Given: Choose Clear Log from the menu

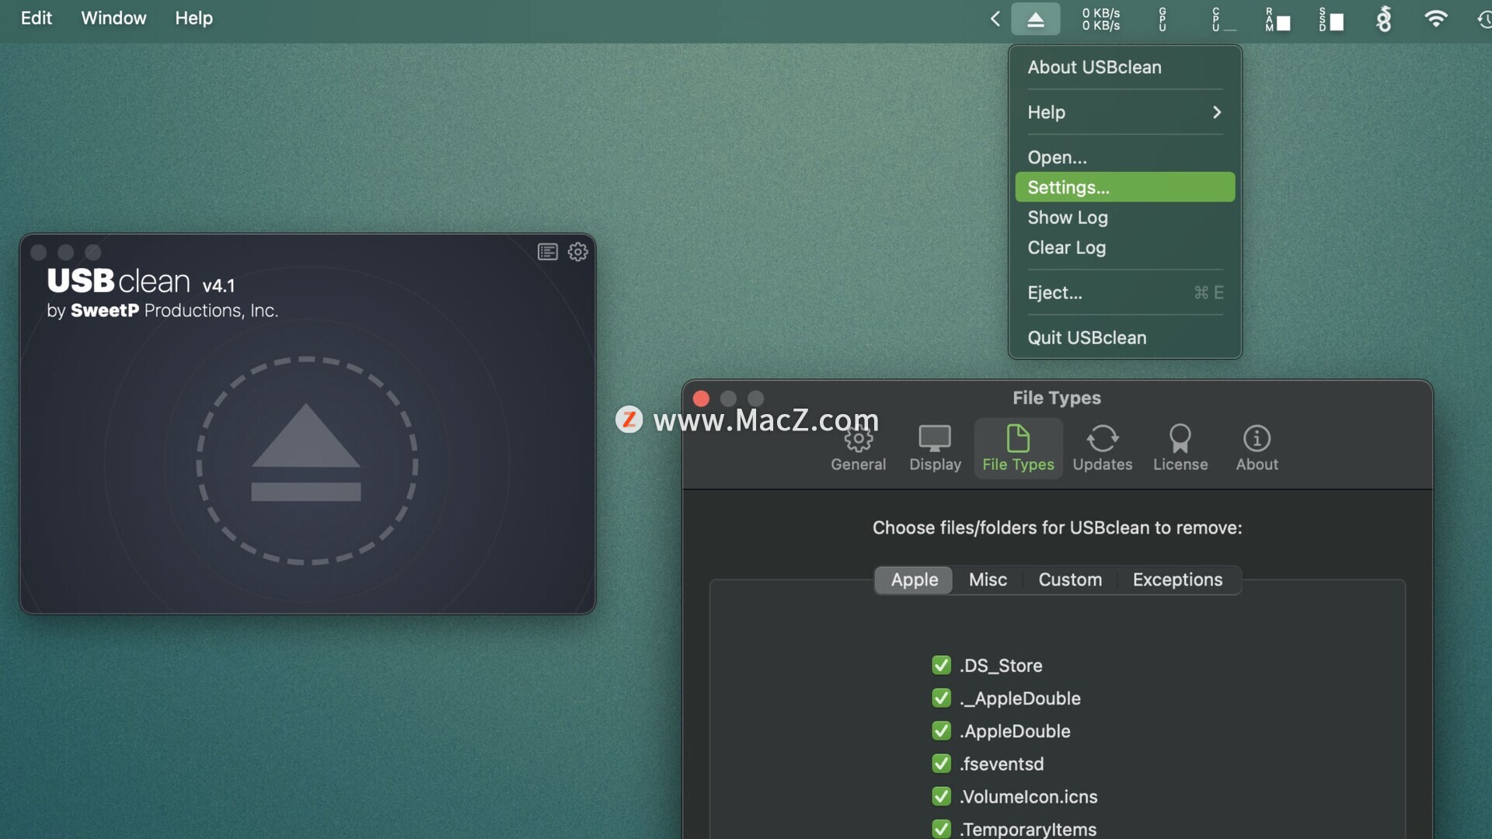Looking at the screenshot, I should 1124,248.
